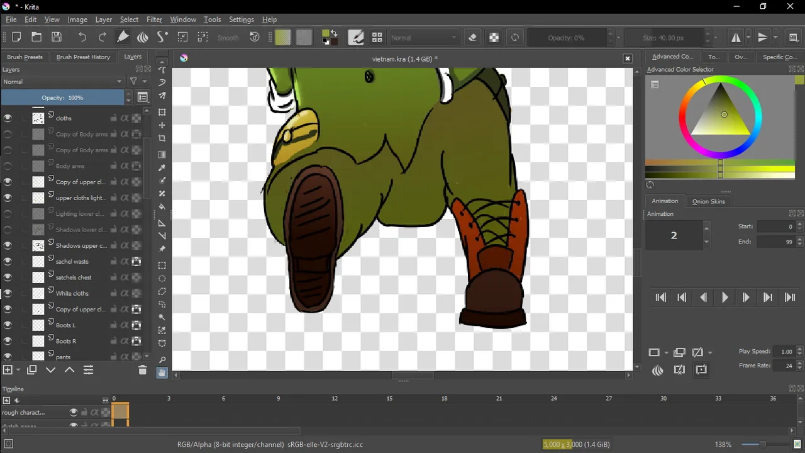Open the fill gradients swatch
805x453 pixels.
(x=283, y=37)
